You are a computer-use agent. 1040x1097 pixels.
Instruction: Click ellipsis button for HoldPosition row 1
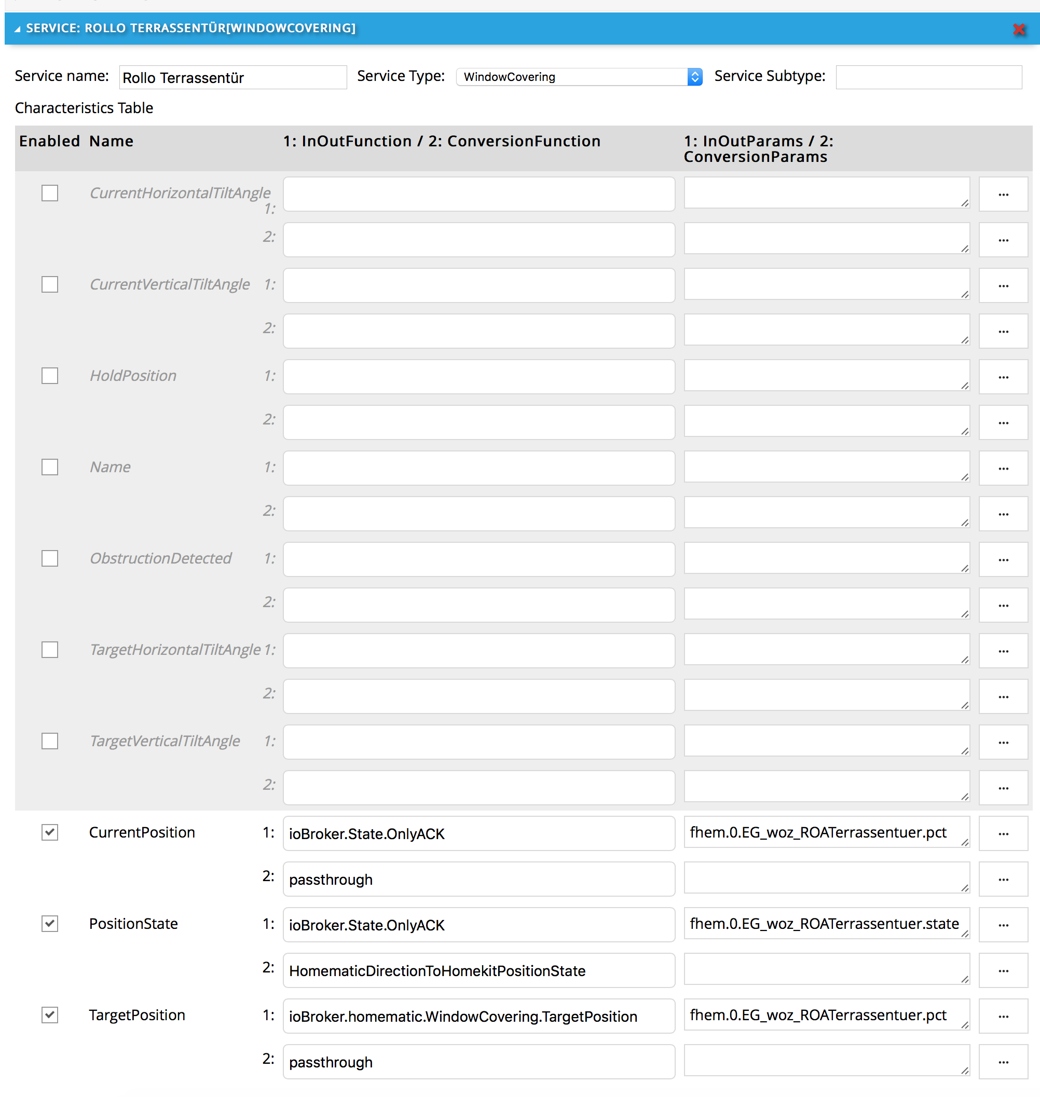coord(1003,377)
